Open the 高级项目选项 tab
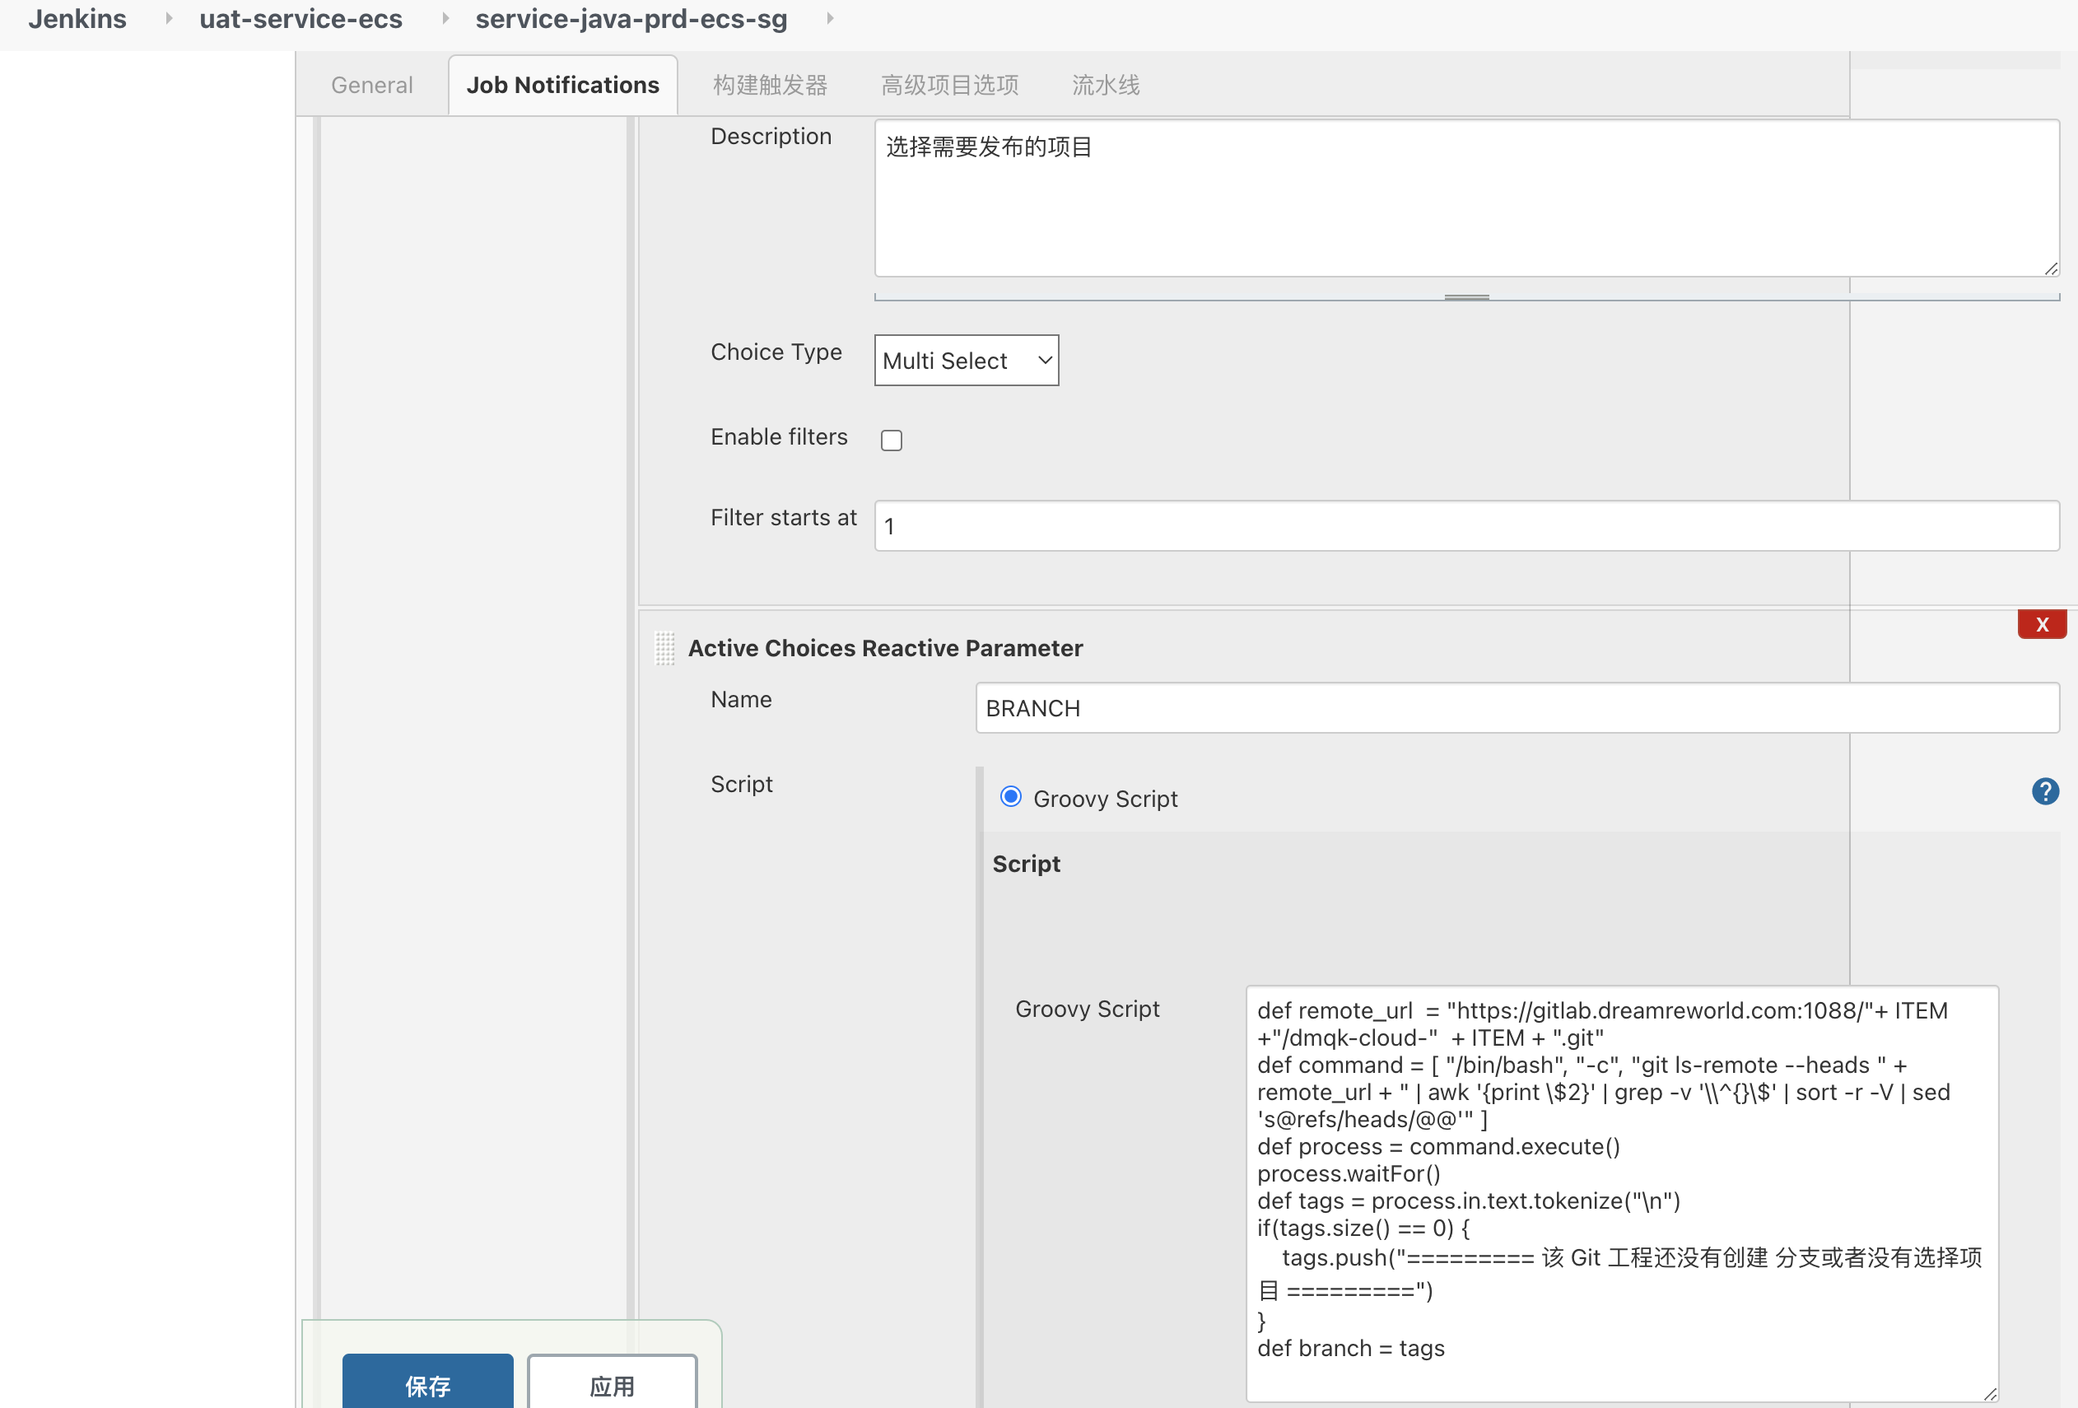Image resolution: width=2078 pixels, height=1408 pixels. pos(949,85)
